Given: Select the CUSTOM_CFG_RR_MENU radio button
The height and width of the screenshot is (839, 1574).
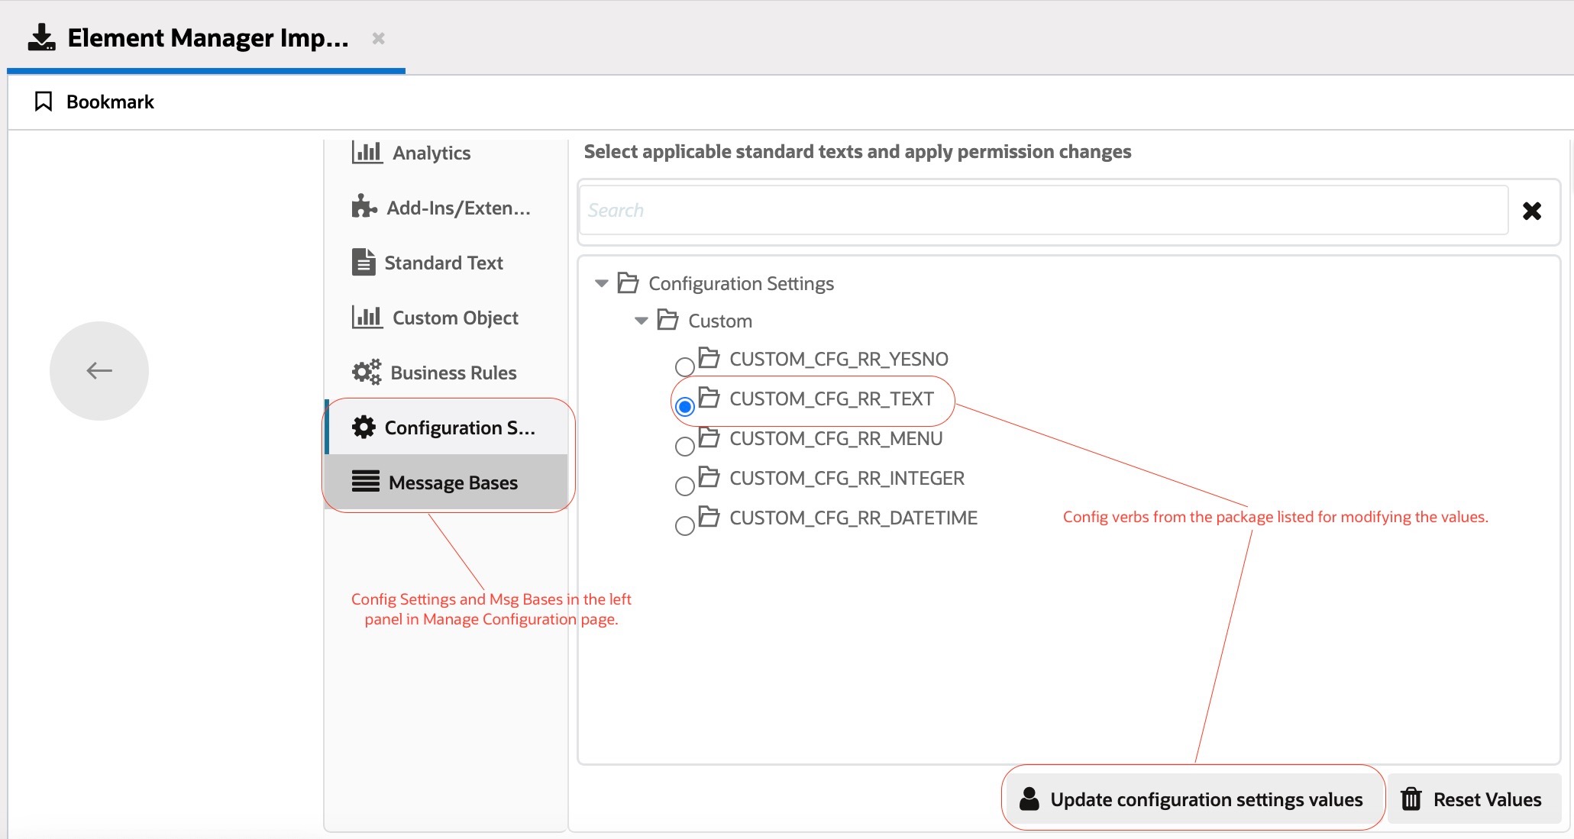Looking at the screenshot, I should (x=685, y=446).
